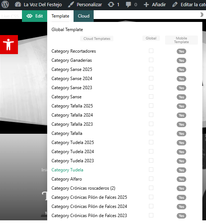Viewport: 206px width, 224px height.
Task: Click Cloud Templates column header
Action: point(97,39)
